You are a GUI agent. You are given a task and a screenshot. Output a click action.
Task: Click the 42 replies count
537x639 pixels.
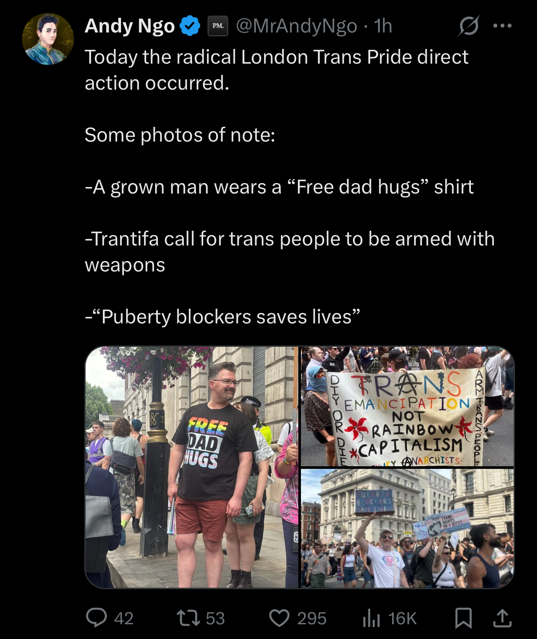[x=124, y=618]
